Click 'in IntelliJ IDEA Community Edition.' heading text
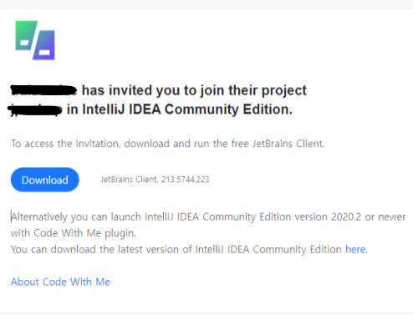Image resolution: width=413 pixels, height=315 pixels. coord(180,109)
